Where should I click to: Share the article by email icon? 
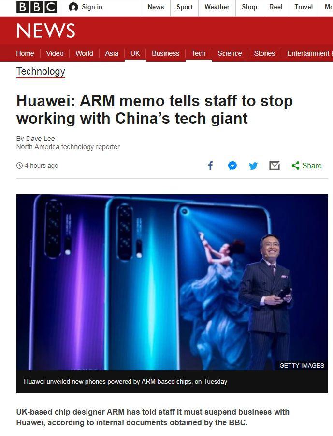click(x=275, y=166)
